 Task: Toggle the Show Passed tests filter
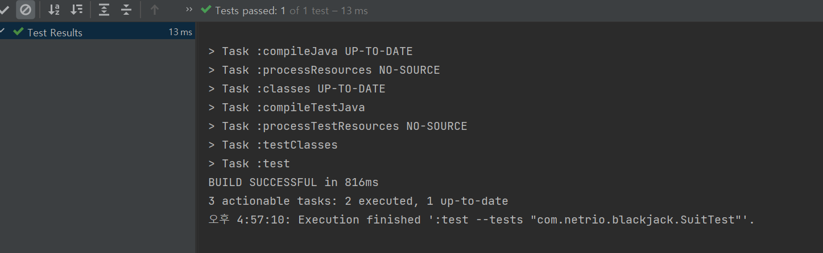pyautogui.click(x=5, y=10)
